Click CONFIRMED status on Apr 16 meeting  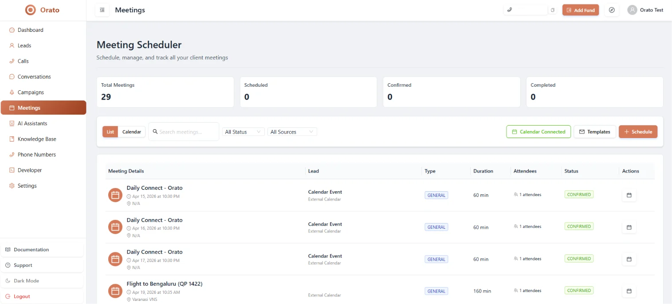click(x=579, y=226)
